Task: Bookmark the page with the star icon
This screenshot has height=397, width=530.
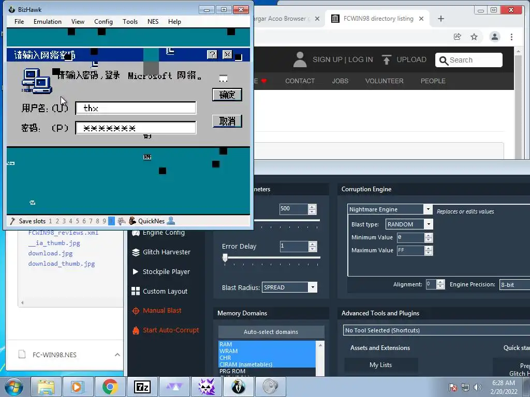Action: (x=474, y=37)
